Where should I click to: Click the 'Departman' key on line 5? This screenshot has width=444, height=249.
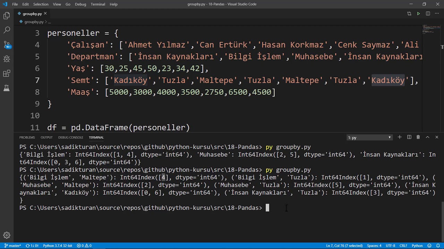click(93, 57)
